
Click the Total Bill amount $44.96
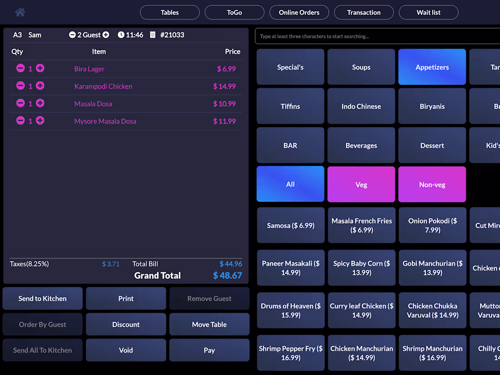pos(230,264)
